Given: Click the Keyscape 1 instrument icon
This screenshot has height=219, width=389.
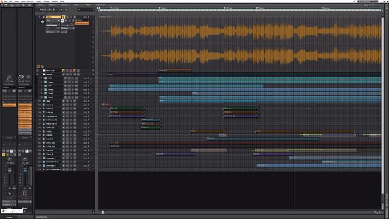Looking at the screenshot, I should [44, 158].
